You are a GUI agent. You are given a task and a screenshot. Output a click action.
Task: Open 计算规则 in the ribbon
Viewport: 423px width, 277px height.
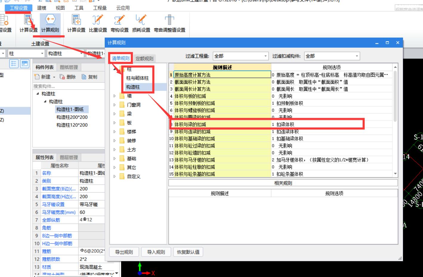point(50,24)
